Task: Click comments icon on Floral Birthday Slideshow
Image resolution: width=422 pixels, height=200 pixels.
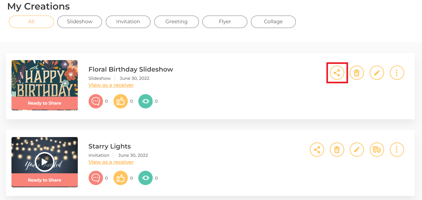Action: (96, 101)
